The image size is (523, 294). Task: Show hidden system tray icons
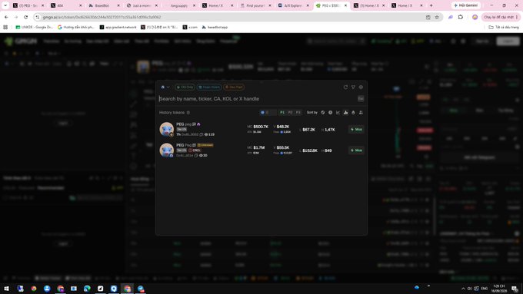click(463, 289)
